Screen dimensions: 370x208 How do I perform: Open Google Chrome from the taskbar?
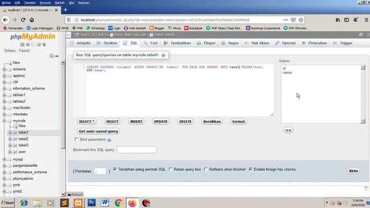tap(119, 203)
